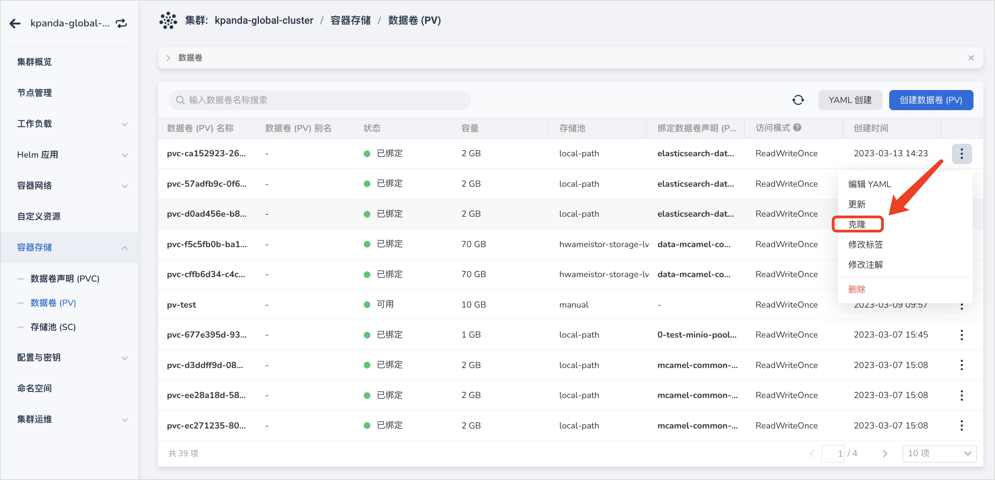This screenshot has width=995, height=480.
Task: Open volume pvc-677e395d-93...
Action: coord(207,334)
